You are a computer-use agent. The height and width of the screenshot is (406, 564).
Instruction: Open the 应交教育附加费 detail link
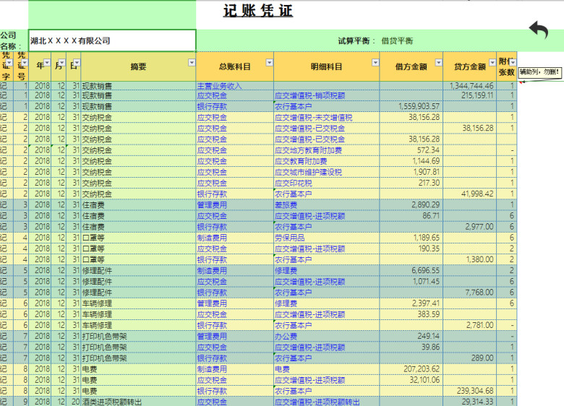pyautogui.click(x=301, y=161)
